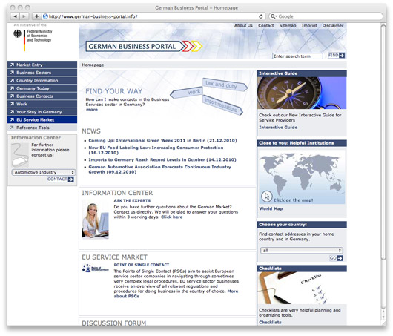Click the checklist clipboard image
This screenshot has width=393, height=336.
click(x=302, y=288)
